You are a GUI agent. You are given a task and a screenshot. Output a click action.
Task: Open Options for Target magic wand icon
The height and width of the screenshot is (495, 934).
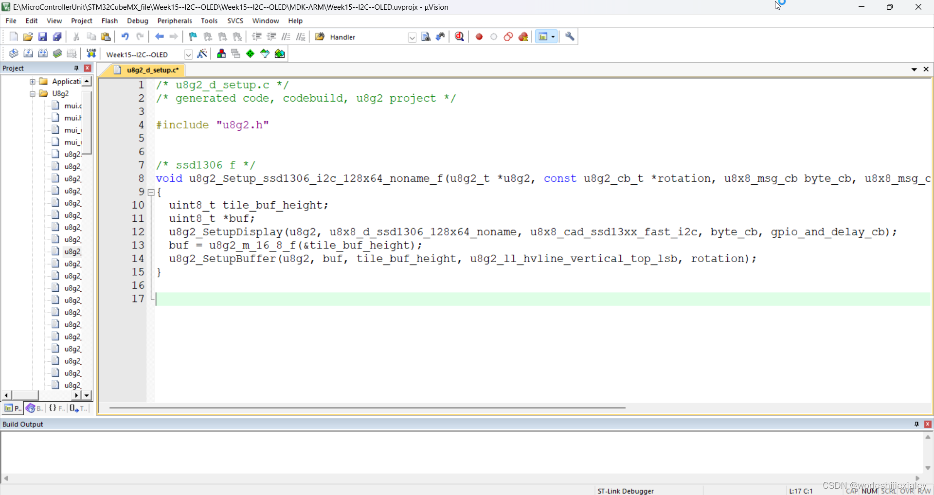point(202,54)
